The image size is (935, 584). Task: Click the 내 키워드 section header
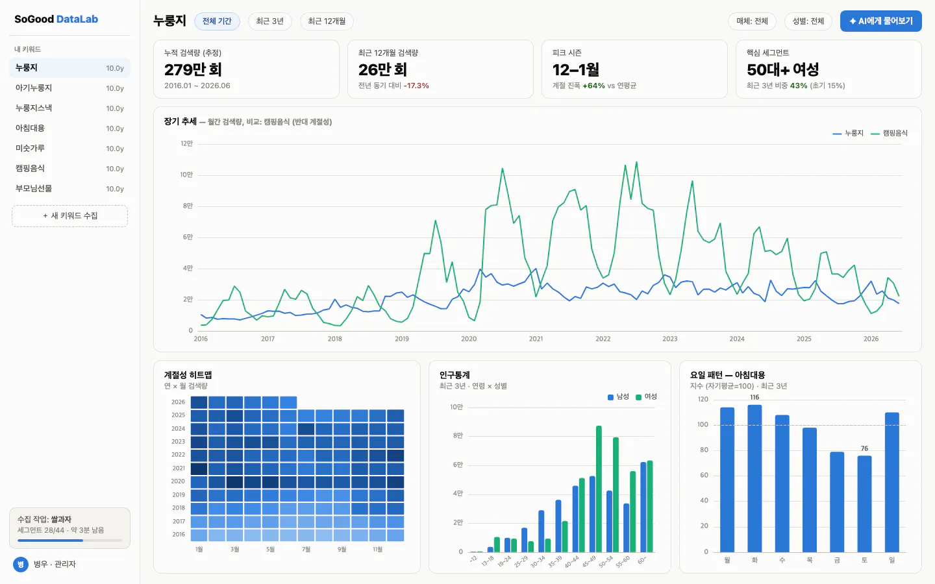pos(28,49)
